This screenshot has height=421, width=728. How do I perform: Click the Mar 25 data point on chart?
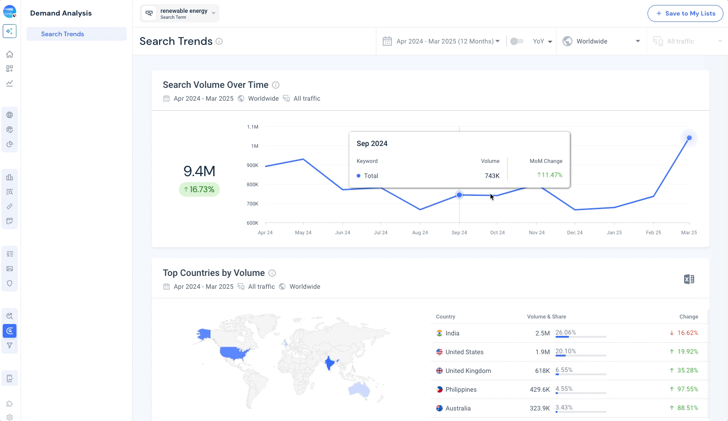[689, 138]
